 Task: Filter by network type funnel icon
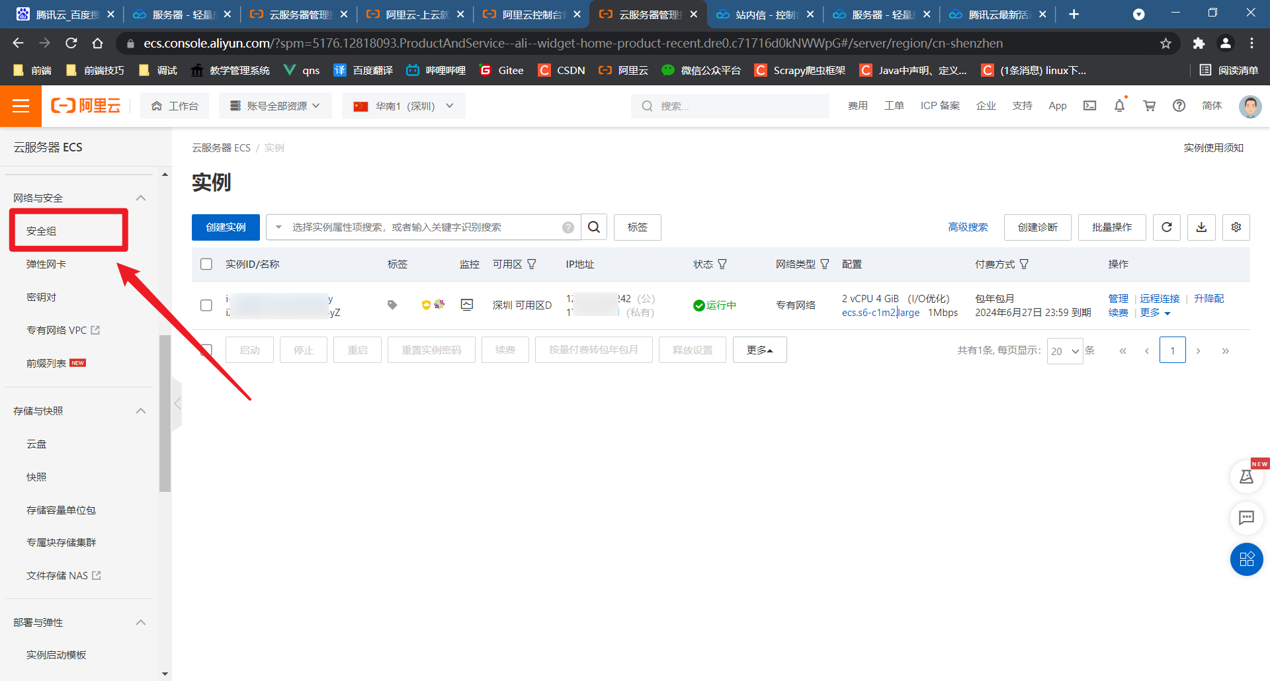[825, 264]
